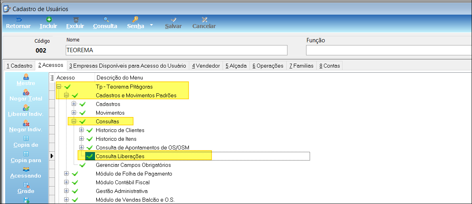Image resolution: width=472 pixels, height=204 pixels.
Task: Click the Excluir trash icon
Action: click(75, 19)
